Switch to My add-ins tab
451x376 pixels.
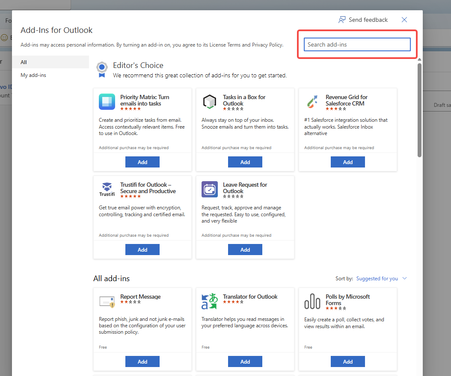tap(33, 75)
